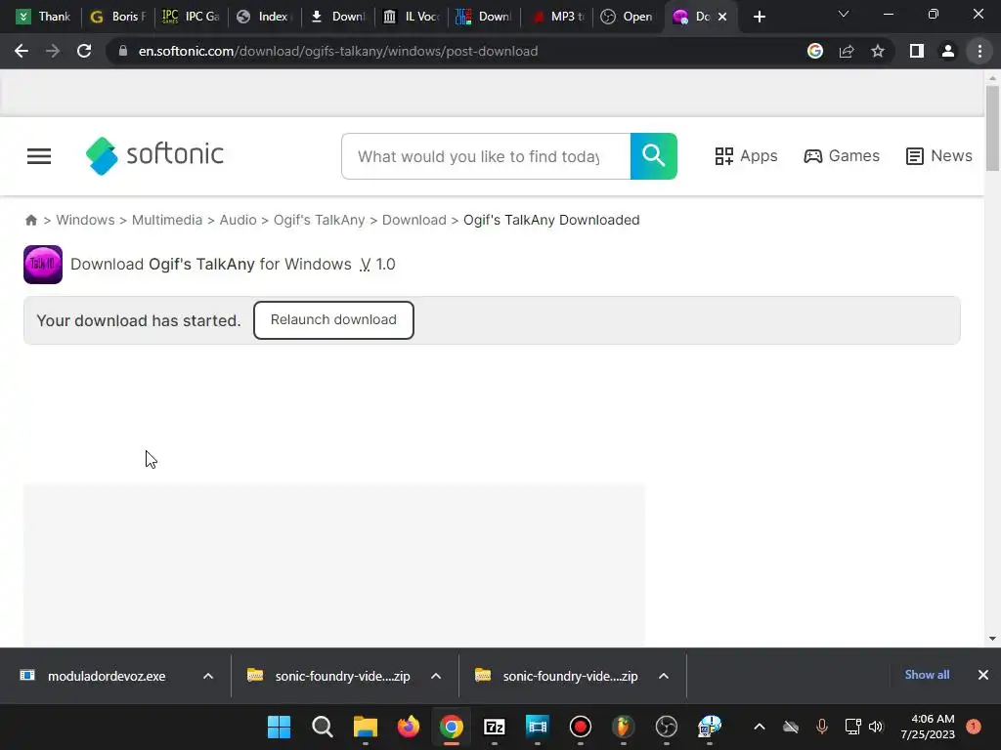Click the Windows breadcrumb link
Viewport: 1001px width, 750px height.
click(x=86, y=220)
